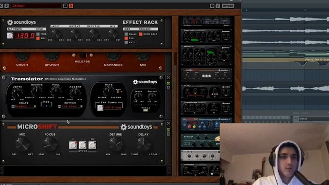Click the Tremolator FEEL knob
The image size is (329, 185).
pyautogui.click(x=56, y=91)
